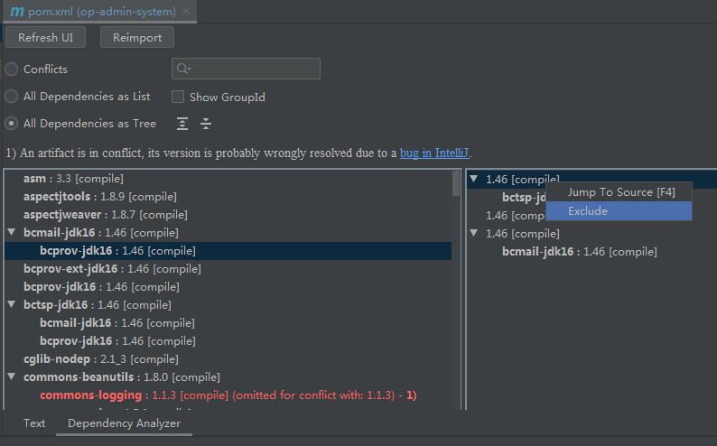The image size is (717, 446).
Task: Close the pom.xml (op-admin-system) tab
Action: coord(186,11)
